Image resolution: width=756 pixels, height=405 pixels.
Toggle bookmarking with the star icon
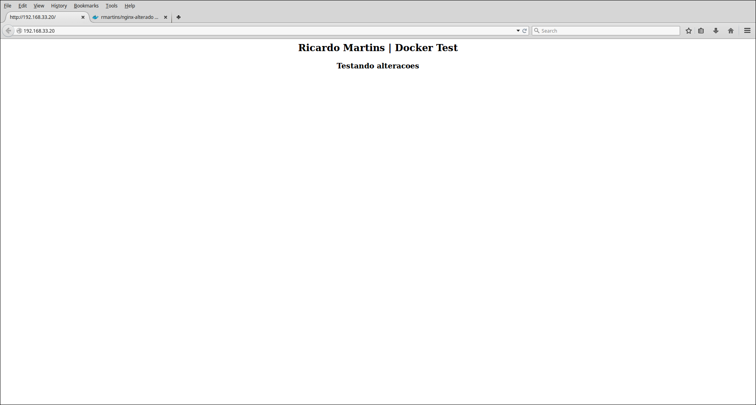click(689, 30)
